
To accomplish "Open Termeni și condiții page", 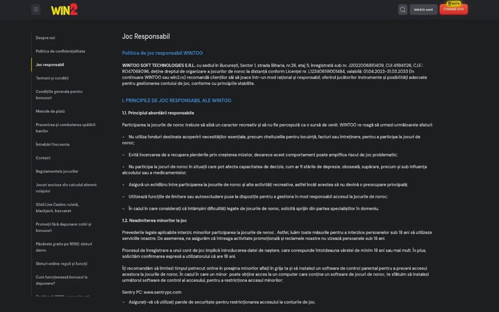I will (x=52, y=78).
